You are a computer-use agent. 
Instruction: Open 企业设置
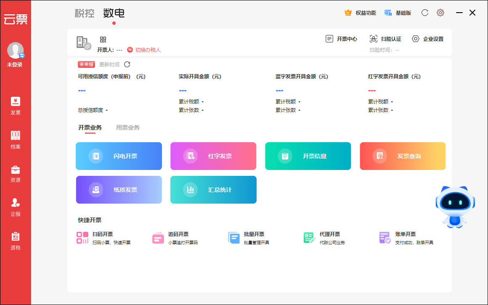tap(427, 39)
